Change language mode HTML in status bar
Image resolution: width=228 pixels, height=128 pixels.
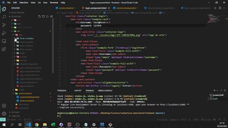196,120
